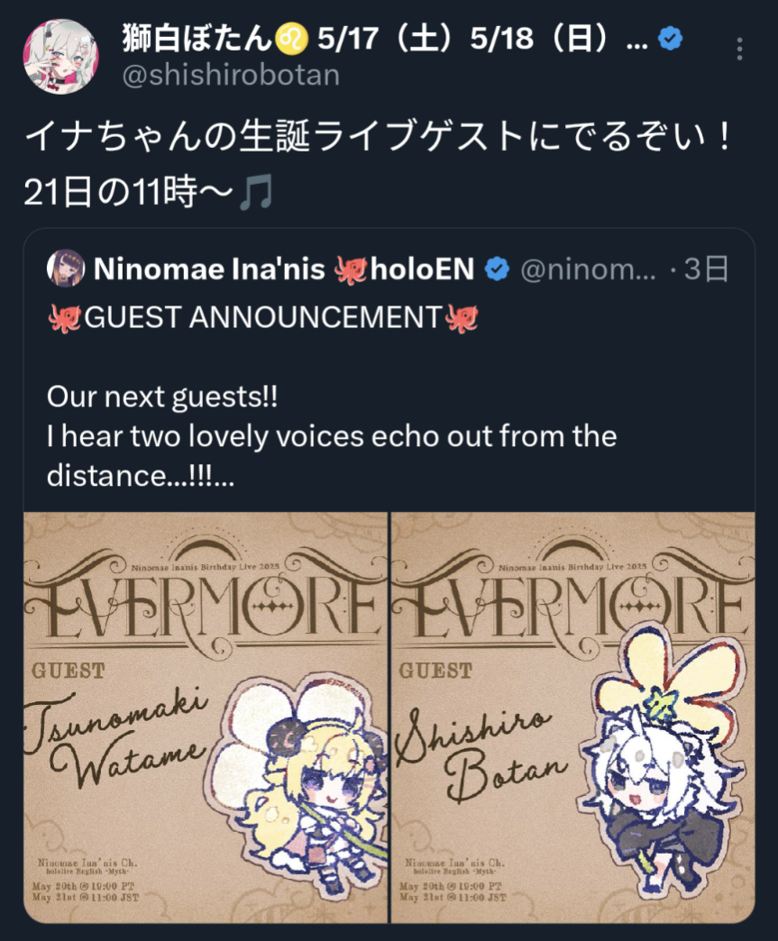Open the @shishirobotan handle link
The image size is (778, 941).
231,75
